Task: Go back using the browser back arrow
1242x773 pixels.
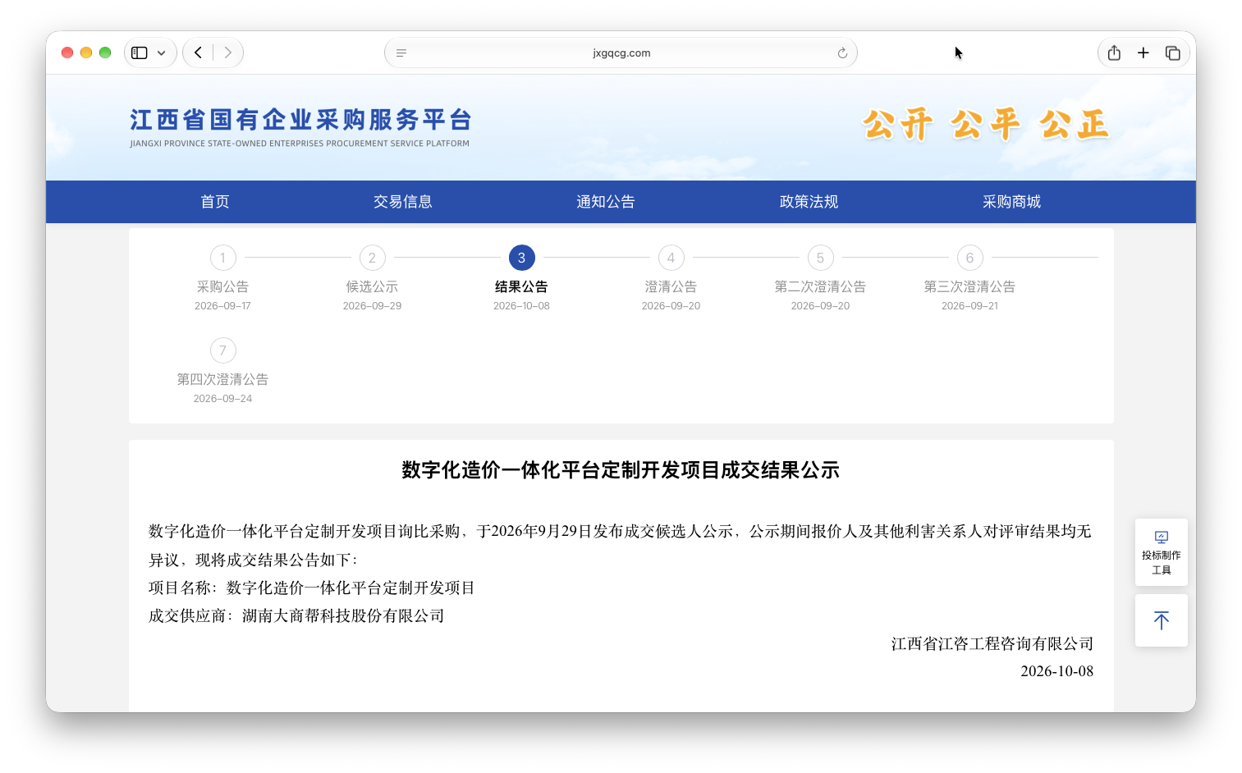Action: [198, 53]
